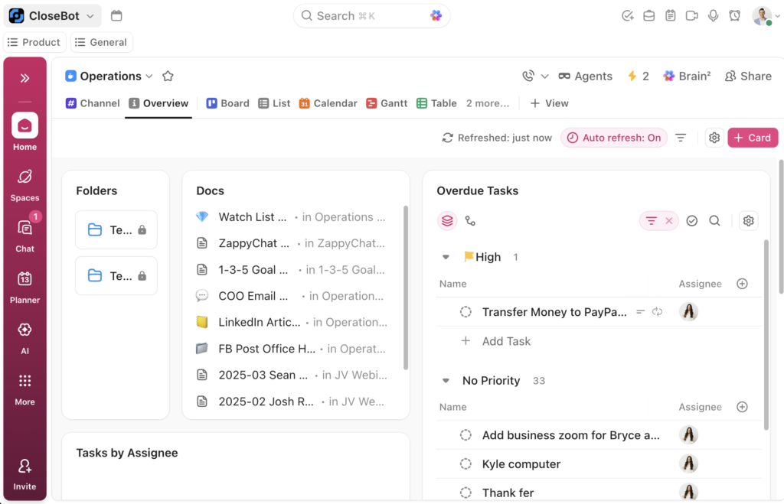
Task: Open dashboard settings gear near Card button
Action: point(714,138)
